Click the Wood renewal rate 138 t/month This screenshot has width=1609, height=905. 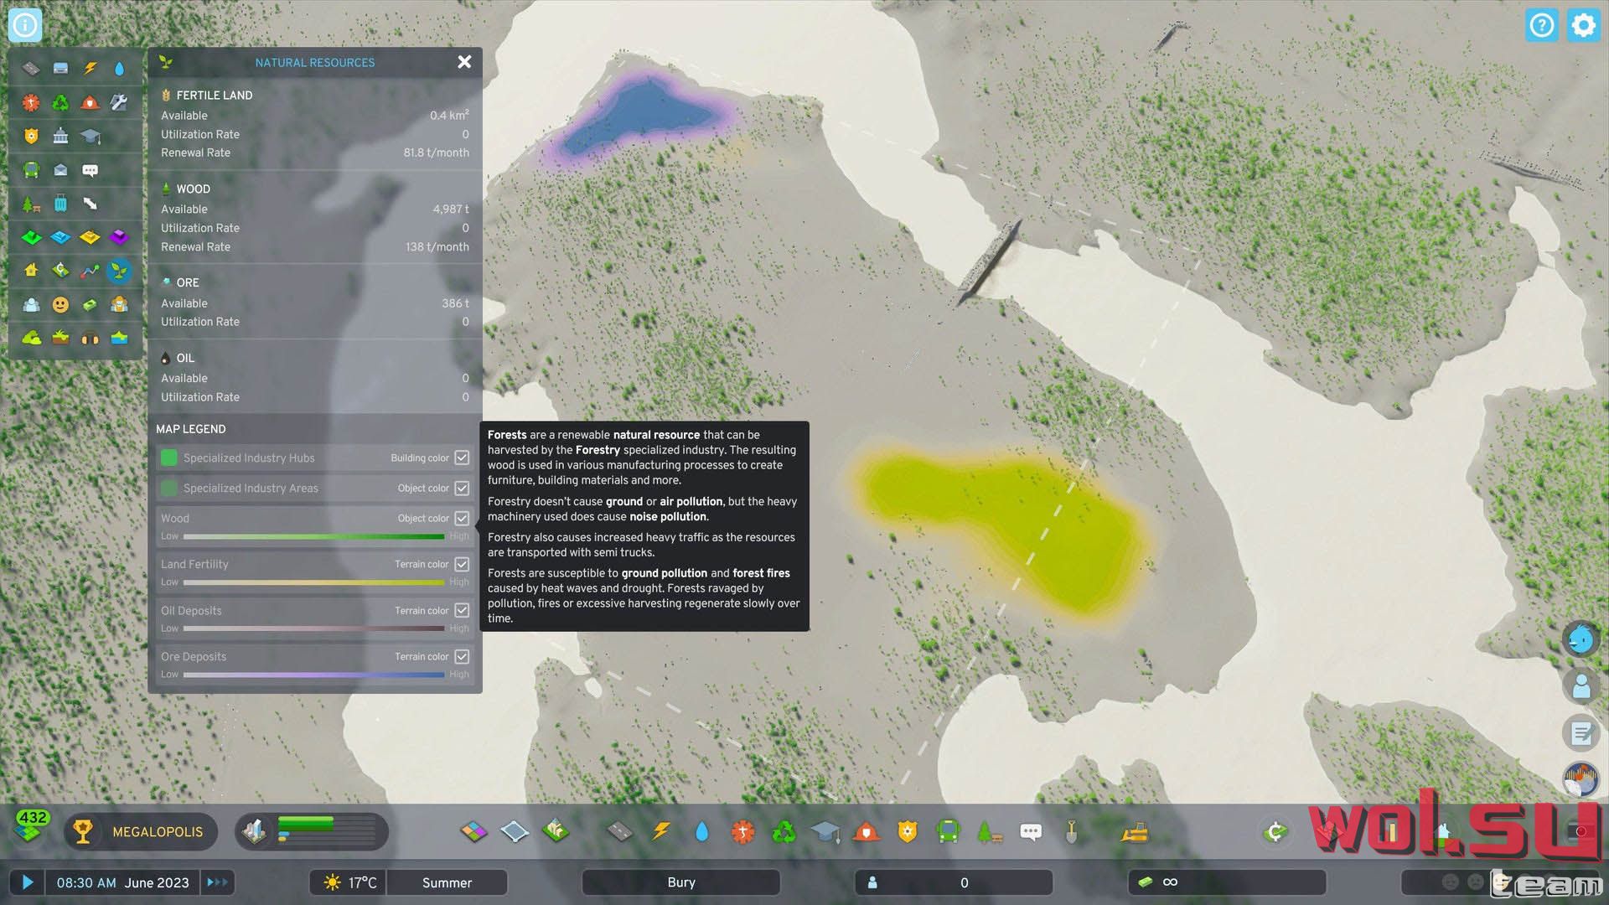(437, 247)
